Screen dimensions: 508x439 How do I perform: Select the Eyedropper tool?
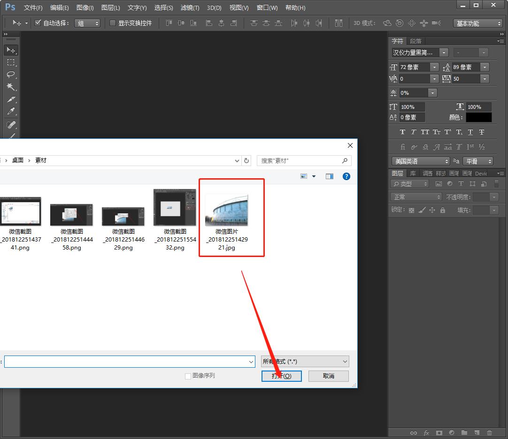click(x=10, y=111)
